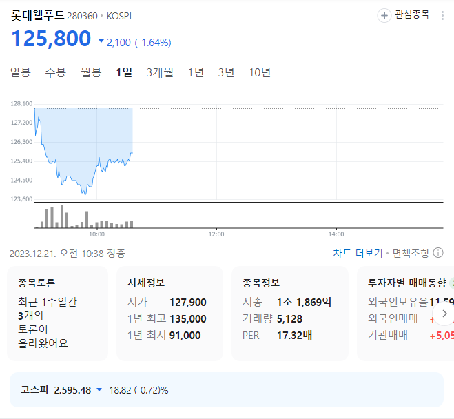454x419 pixels.
Task: Click the tallest volume bar in chart
Action: [62, 217]
